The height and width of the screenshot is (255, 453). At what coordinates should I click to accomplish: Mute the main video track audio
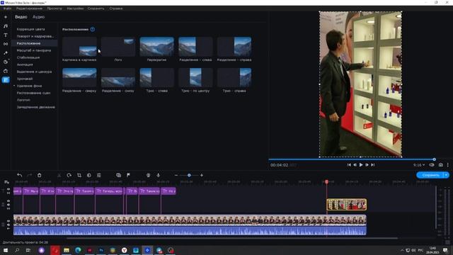[x=8, y=225]
